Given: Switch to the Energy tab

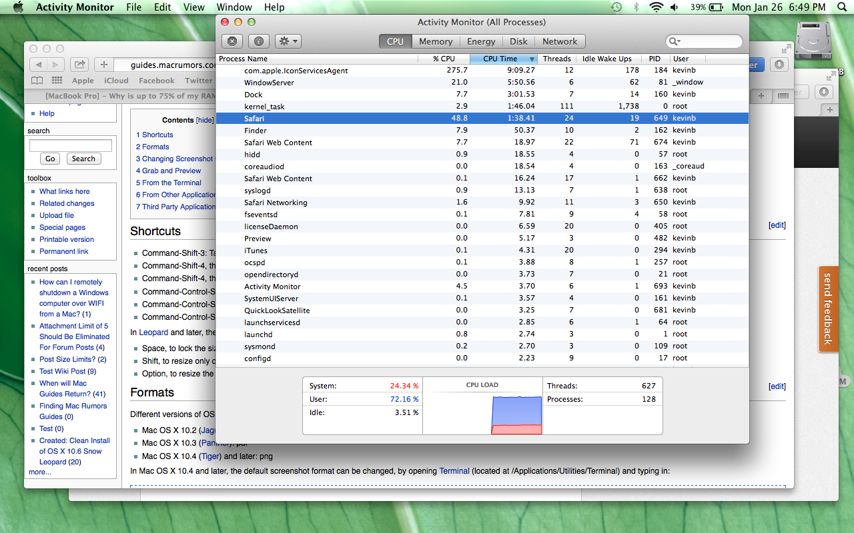Looking at the screenshot, I should [481, 41].
